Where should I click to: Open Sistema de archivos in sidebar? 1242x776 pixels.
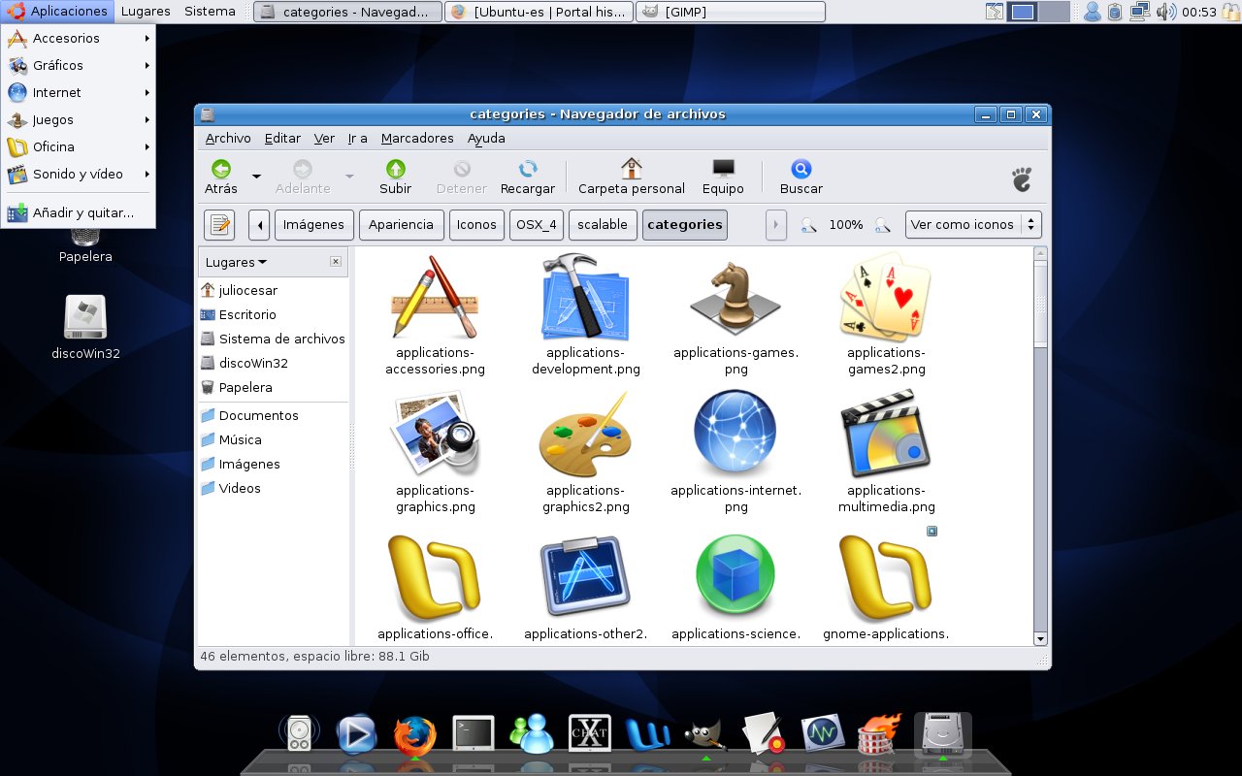click(273, 339)
